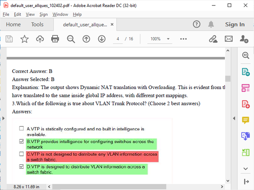Bookmark the file with star icon

(24, 39)
